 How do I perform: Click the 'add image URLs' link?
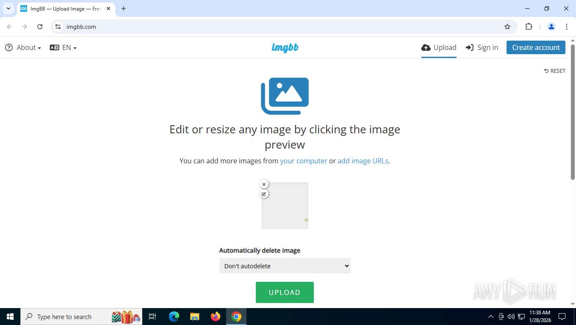coord(363,161)
